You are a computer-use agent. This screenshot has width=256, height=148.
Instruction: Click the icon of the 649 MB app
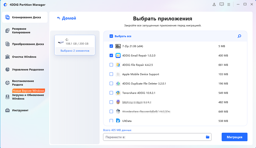point(118,111)
